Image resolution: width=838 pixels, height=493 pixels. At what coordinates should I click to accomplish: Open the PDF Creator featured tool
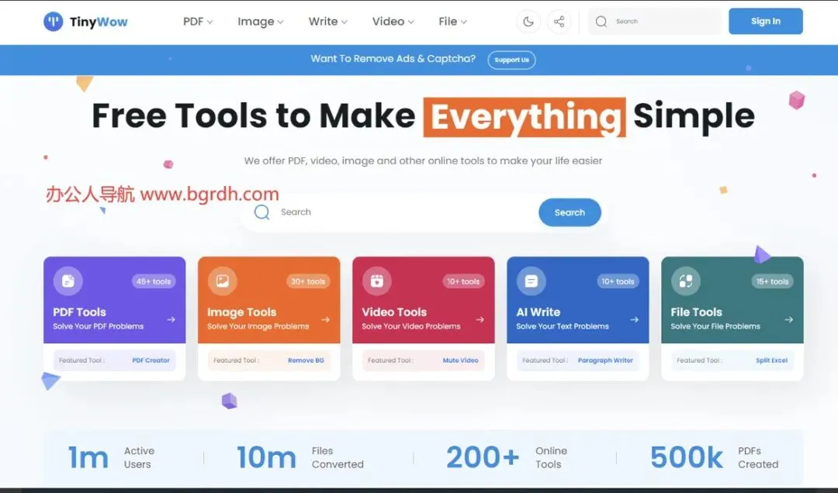[x=151, y=360]
